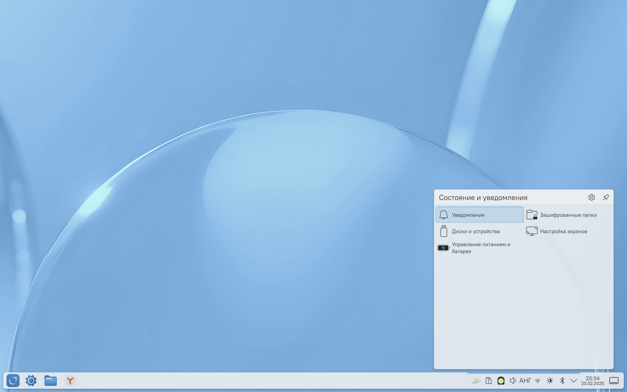Viewport: 627px width, 392px height.
Task: Open the file manager folder icon
Action: pyautogui.click(x=51, y=381)
